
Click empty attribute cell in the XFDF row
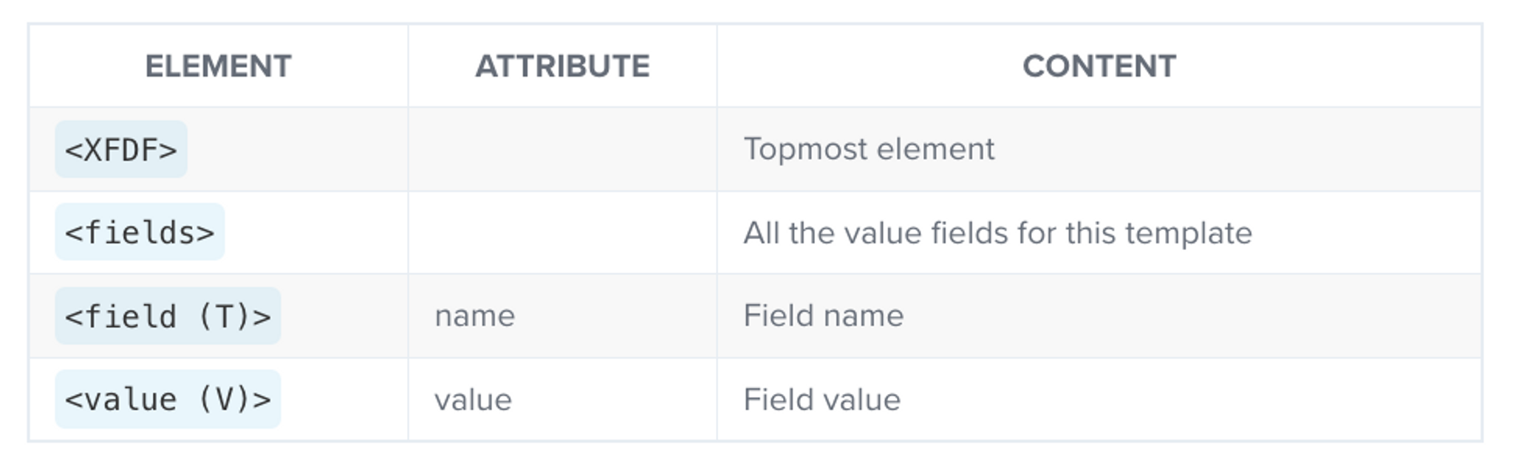562,149
